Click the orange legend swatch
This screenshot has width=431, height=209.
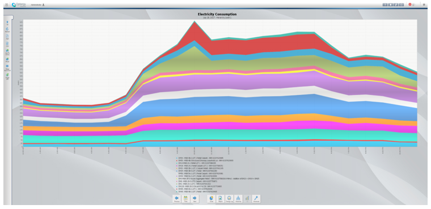coord(177,168)
